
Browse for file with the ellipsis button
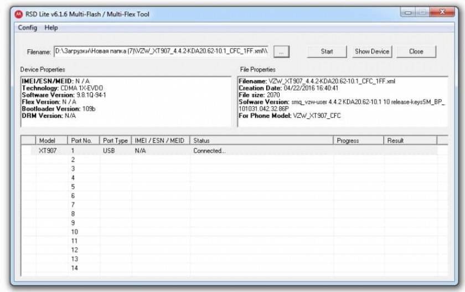pos(282,51)
